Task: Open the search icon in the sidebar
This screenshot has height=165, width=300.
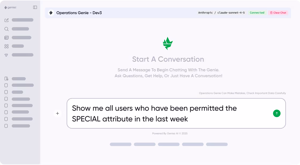Action: pyautogui.click(x=6, y=29)
